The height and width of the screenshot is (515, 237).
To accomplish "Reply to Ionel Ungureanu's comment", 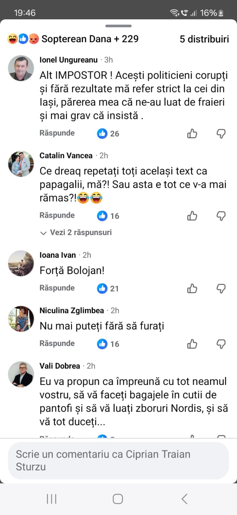I will pyautogui.click(x=57, y=133).
